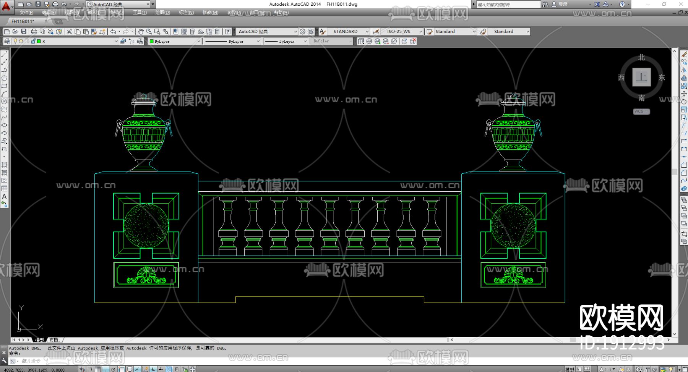Click the Help question mark toolbar icon
688x372 pixels.
228,32
